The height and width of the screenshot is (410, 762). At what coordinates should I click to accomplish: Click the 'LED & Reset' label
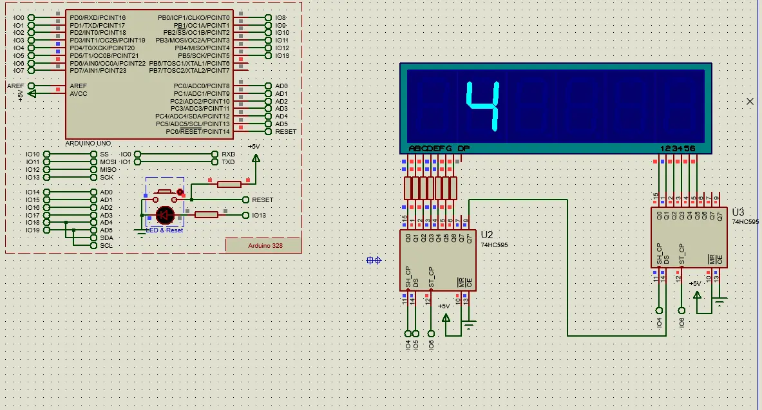(164, 230)
